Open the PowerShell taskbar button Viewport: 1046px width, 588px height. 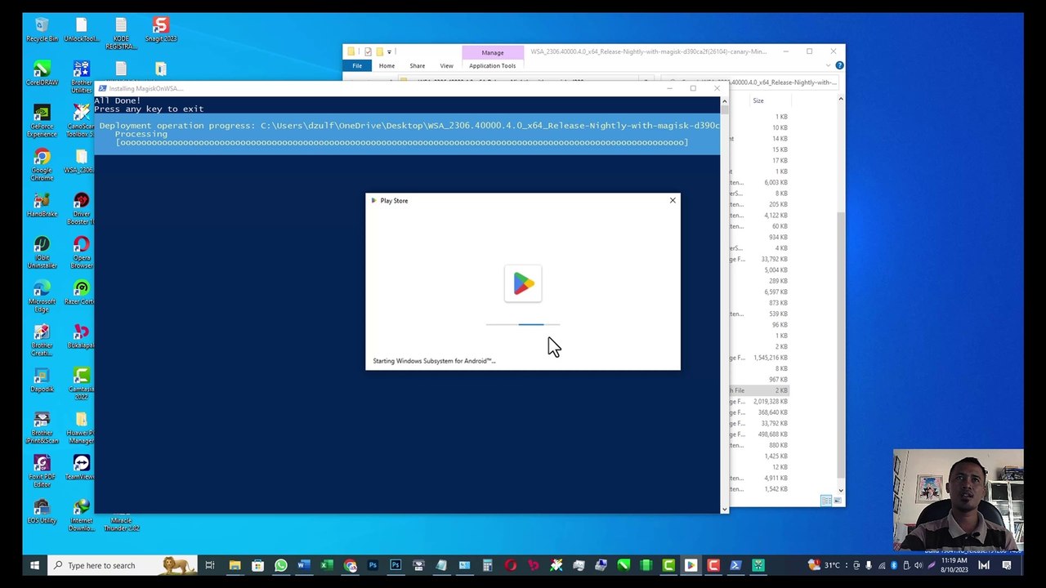coord(735,565)
